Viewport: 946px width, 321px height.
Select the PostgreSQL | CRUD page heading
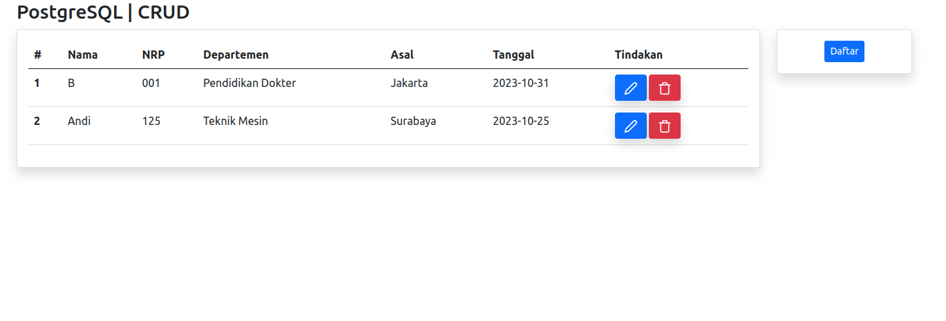pos(103,12)
